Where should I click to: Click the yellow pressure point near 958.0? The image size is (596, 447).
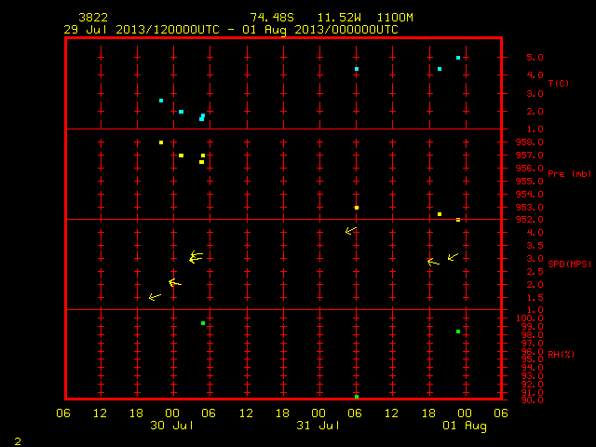point(161,142)
